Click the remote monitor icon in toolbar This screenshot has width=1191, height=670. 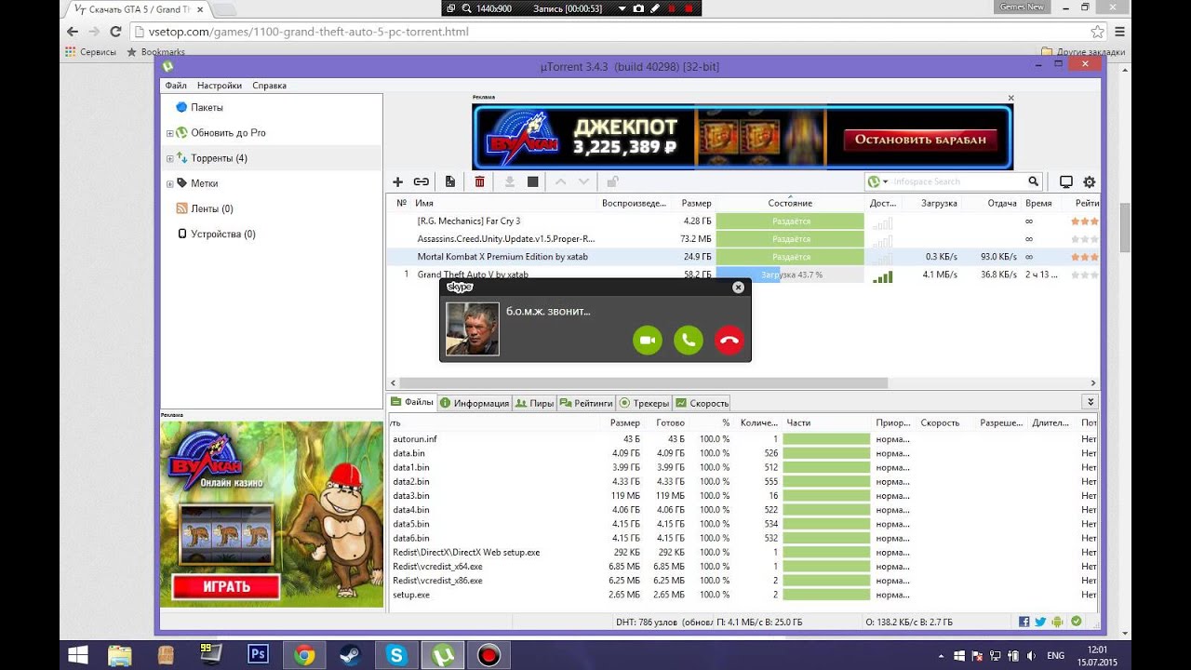click(1066, 181)
